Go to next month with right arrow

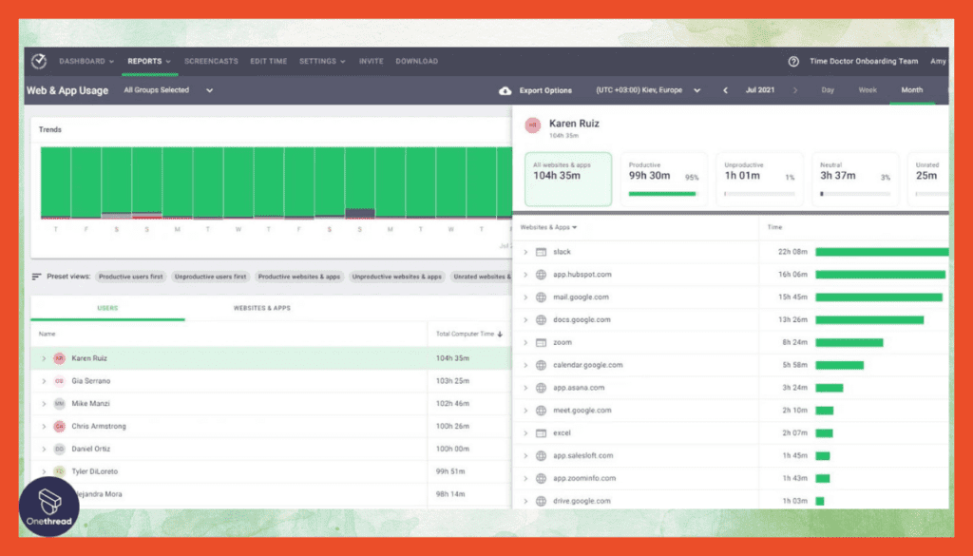[795, 90]
